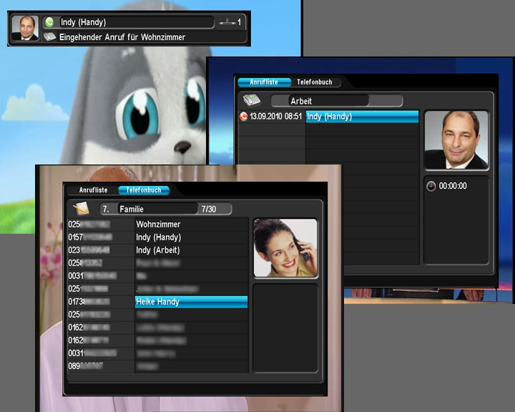Click the 7/30 entry counter

tap(208, 209)
